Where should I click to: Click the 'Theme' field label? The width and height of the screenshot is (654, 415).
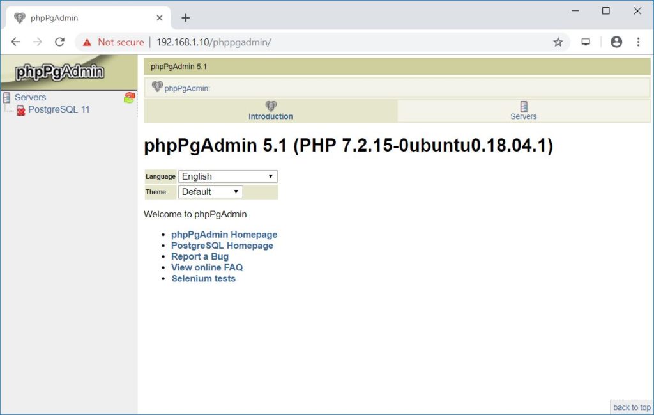(156, 192)
